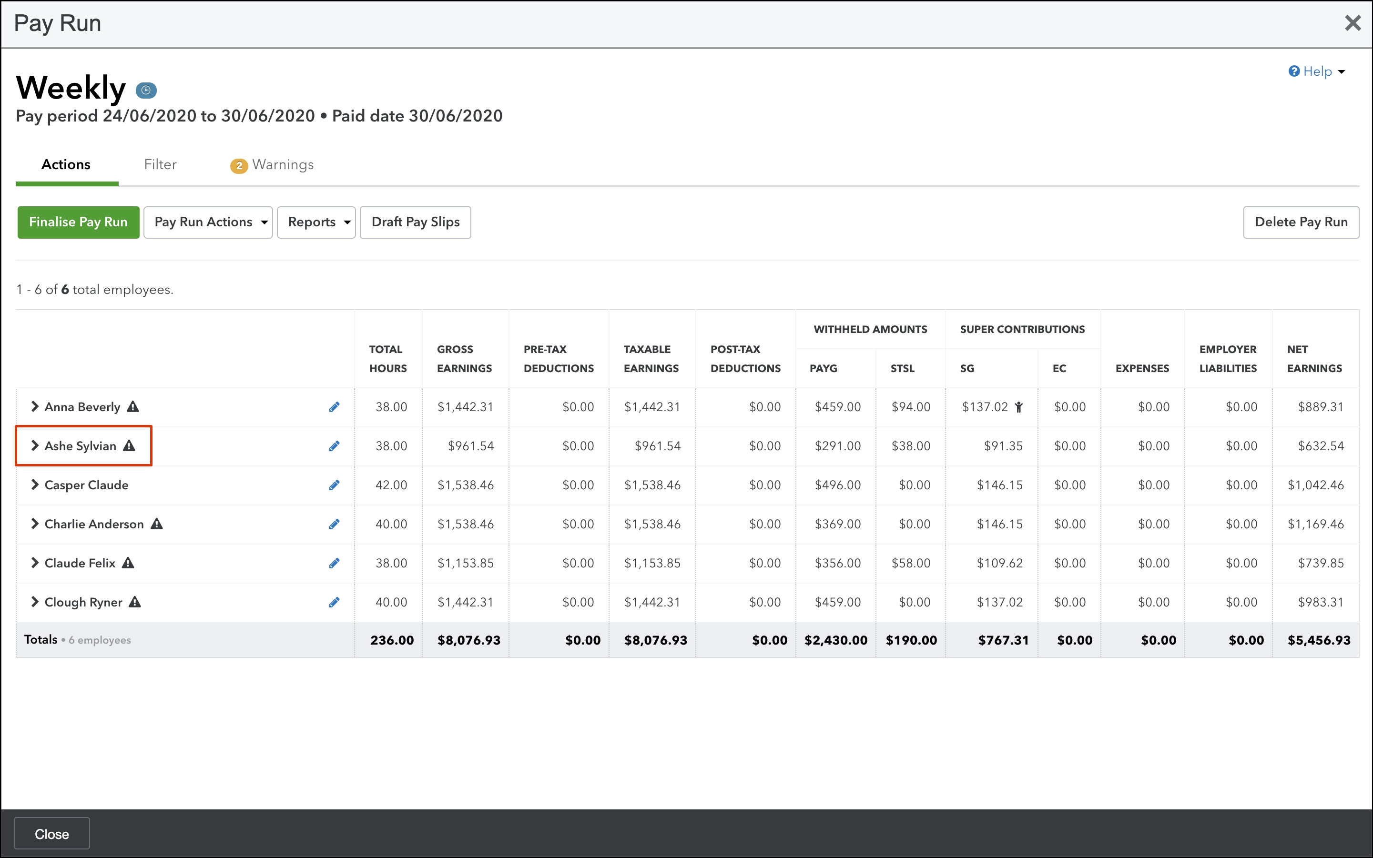Close the Pay Run dialog with X
This screenshot has width=1373, height=858.
click(1353, 23)
